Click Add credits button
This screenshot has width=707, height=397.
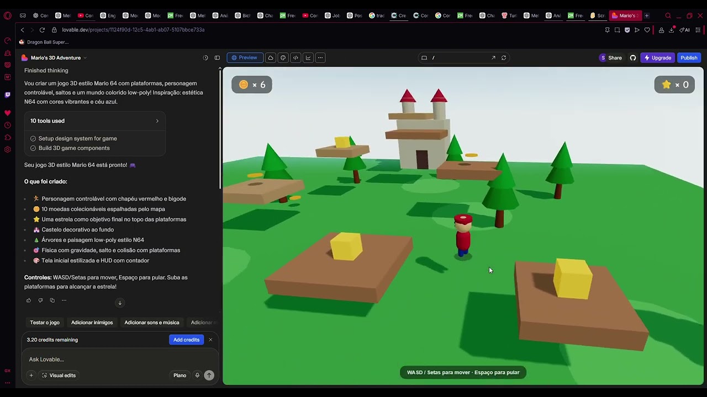pos(187,340)
